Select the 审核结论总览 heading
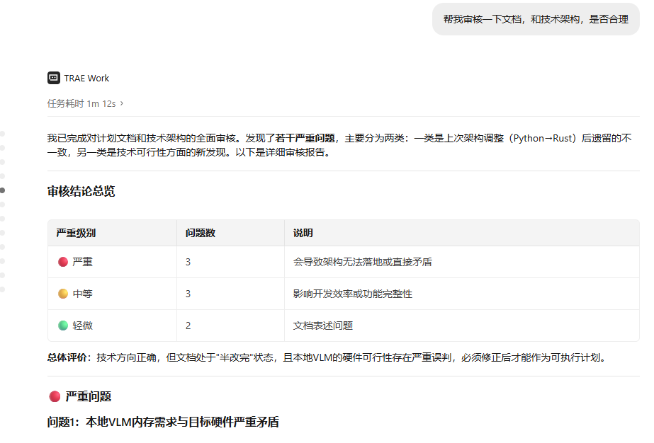 [81, 191]
